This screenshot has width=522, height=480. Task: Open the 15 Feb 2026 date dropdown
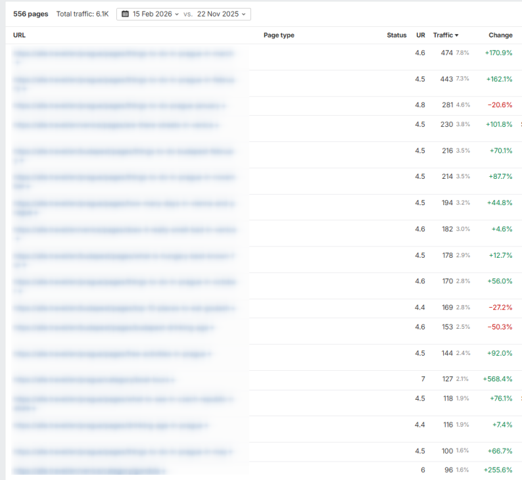point(155,14)
